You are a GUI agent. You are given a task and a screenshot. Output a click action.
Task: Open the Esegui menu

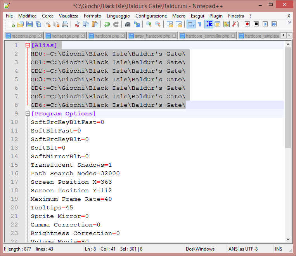197,16
